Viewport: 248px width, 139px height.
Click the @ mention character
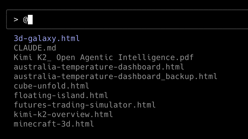pyautogui.click(x=25, y=20)
